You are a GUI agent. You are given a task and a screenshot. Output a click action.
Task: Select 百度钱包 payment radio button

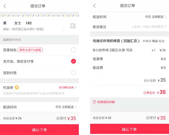[73, 50]
